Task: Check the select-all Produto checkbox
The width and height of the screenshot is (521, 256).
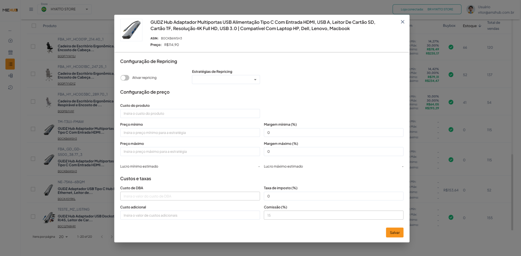Action: click(34, 26)
